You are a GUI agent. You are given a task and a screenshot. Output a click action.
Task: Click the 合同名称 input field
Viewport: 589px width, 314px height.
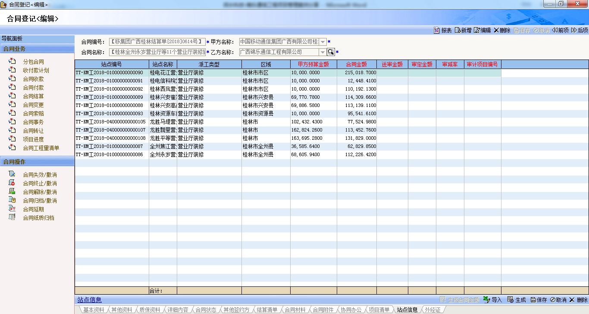157,52
